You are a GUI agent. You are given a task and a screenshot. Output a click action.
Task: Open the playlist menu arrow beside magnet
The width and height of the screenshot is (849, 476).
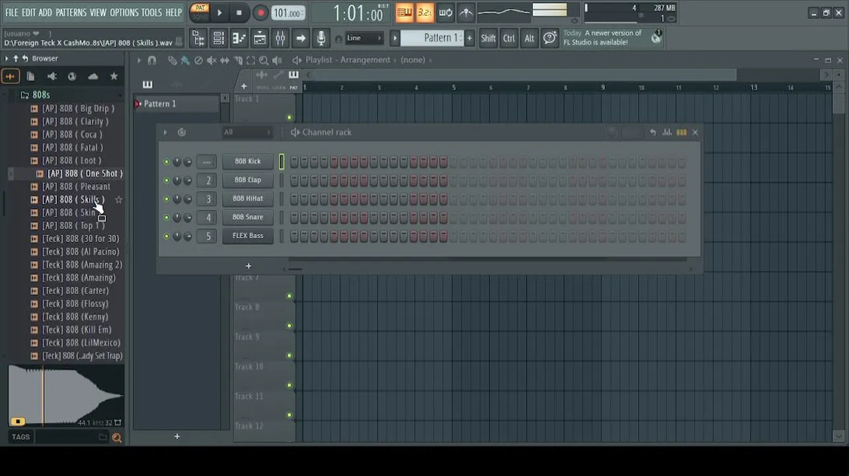click(139, 60)
